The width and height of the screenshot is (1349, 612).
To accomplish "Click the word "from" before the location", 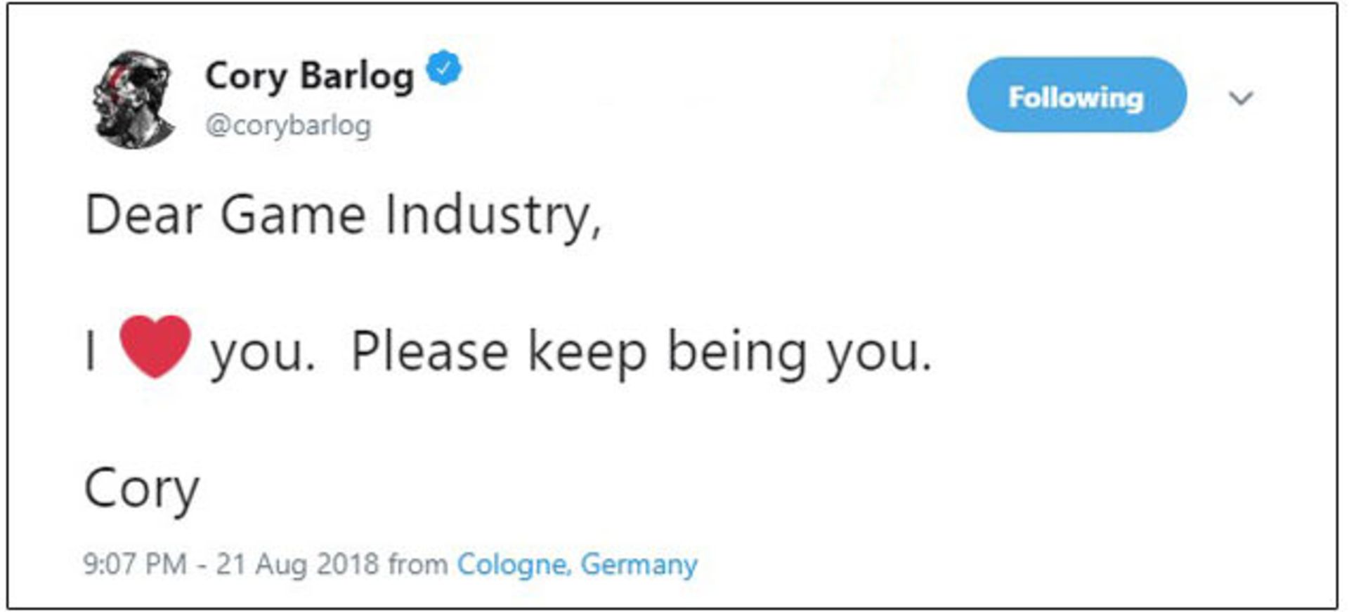I will click(x=418, y=564).
